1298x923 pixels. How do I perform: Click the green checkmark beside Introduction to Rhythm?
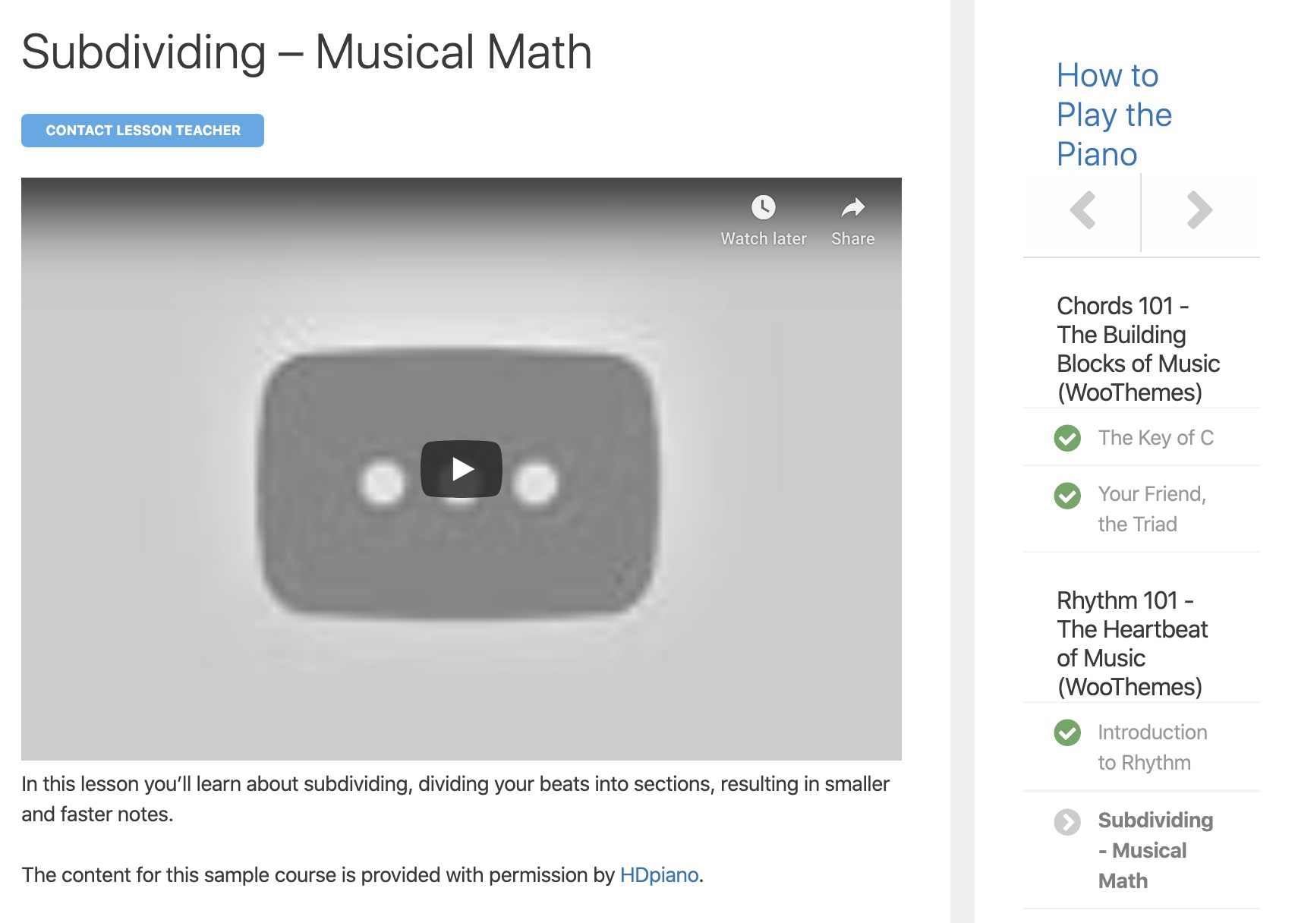tap(1067, 733)
